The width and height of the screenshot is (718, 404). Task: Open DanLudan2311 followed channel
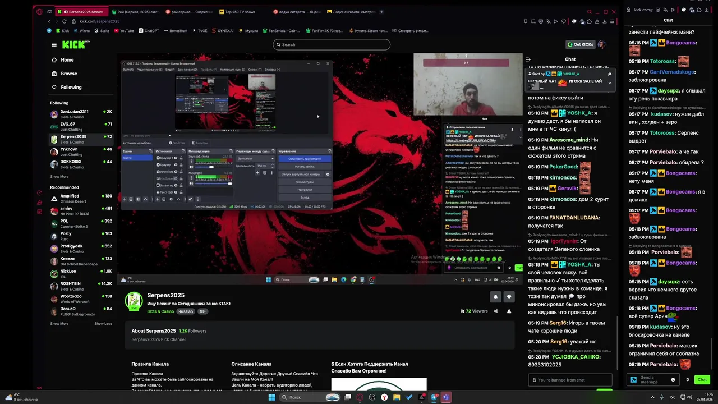(x=81, y=114)
